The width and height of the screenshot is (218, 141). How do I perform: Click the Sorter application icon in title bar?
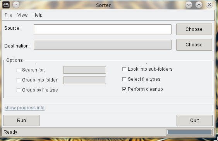pyautogui.click(x=6, y=5)
